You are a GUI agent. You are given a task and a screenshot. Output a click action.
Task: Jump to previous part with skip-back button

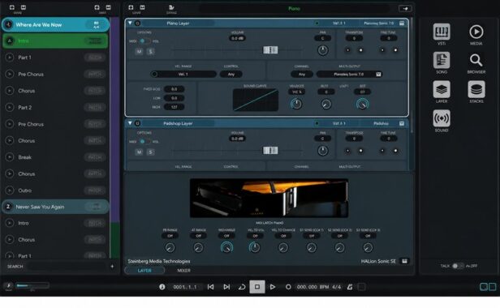[211, 287]
